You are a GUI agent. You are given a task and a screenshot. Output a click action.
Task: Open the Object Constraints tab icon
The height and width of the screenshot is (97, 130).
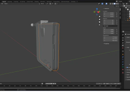[123, 64]
